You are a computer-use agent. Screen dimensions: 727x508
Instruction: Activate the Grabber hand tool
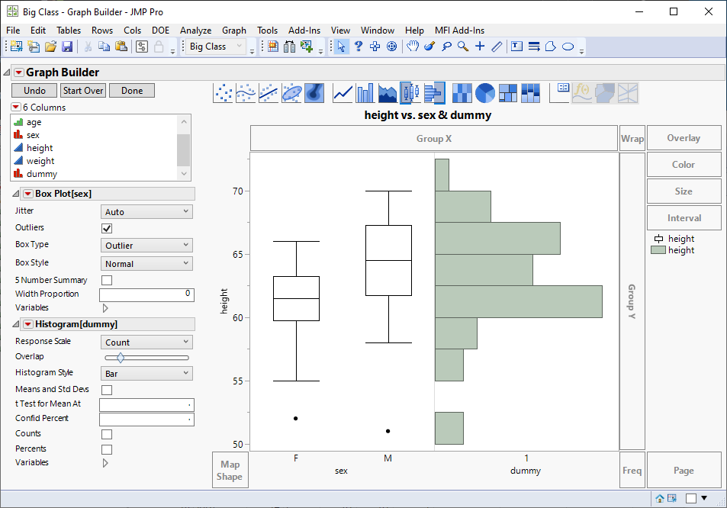413,46
